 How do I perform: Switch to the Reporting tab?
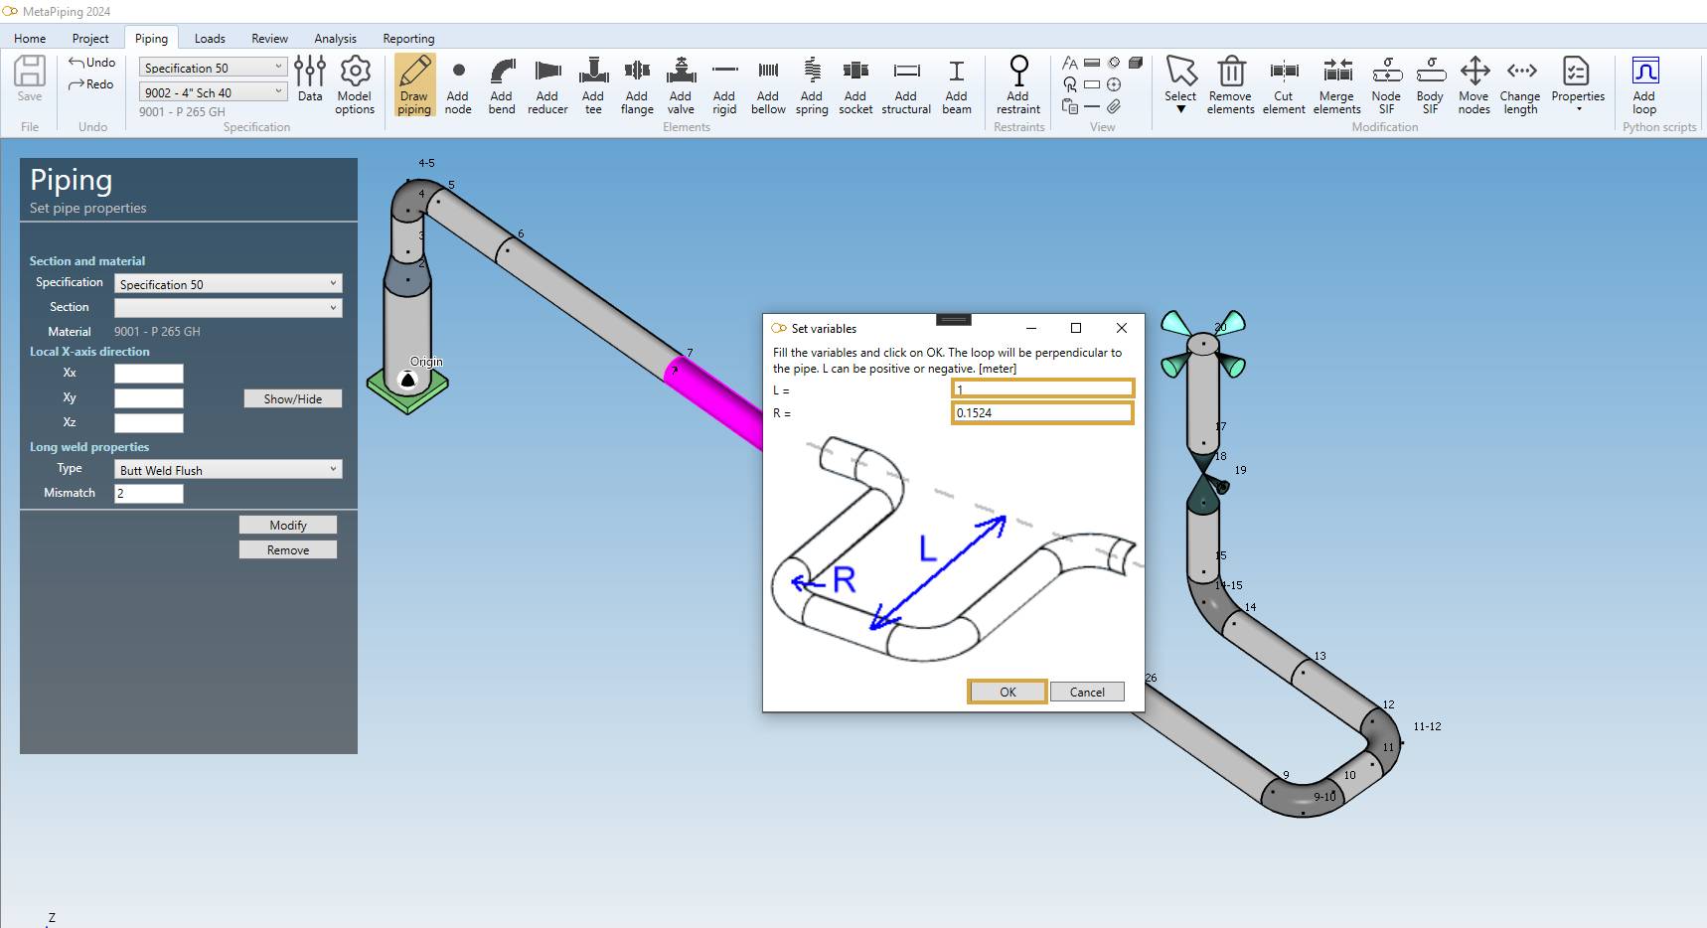408,39
